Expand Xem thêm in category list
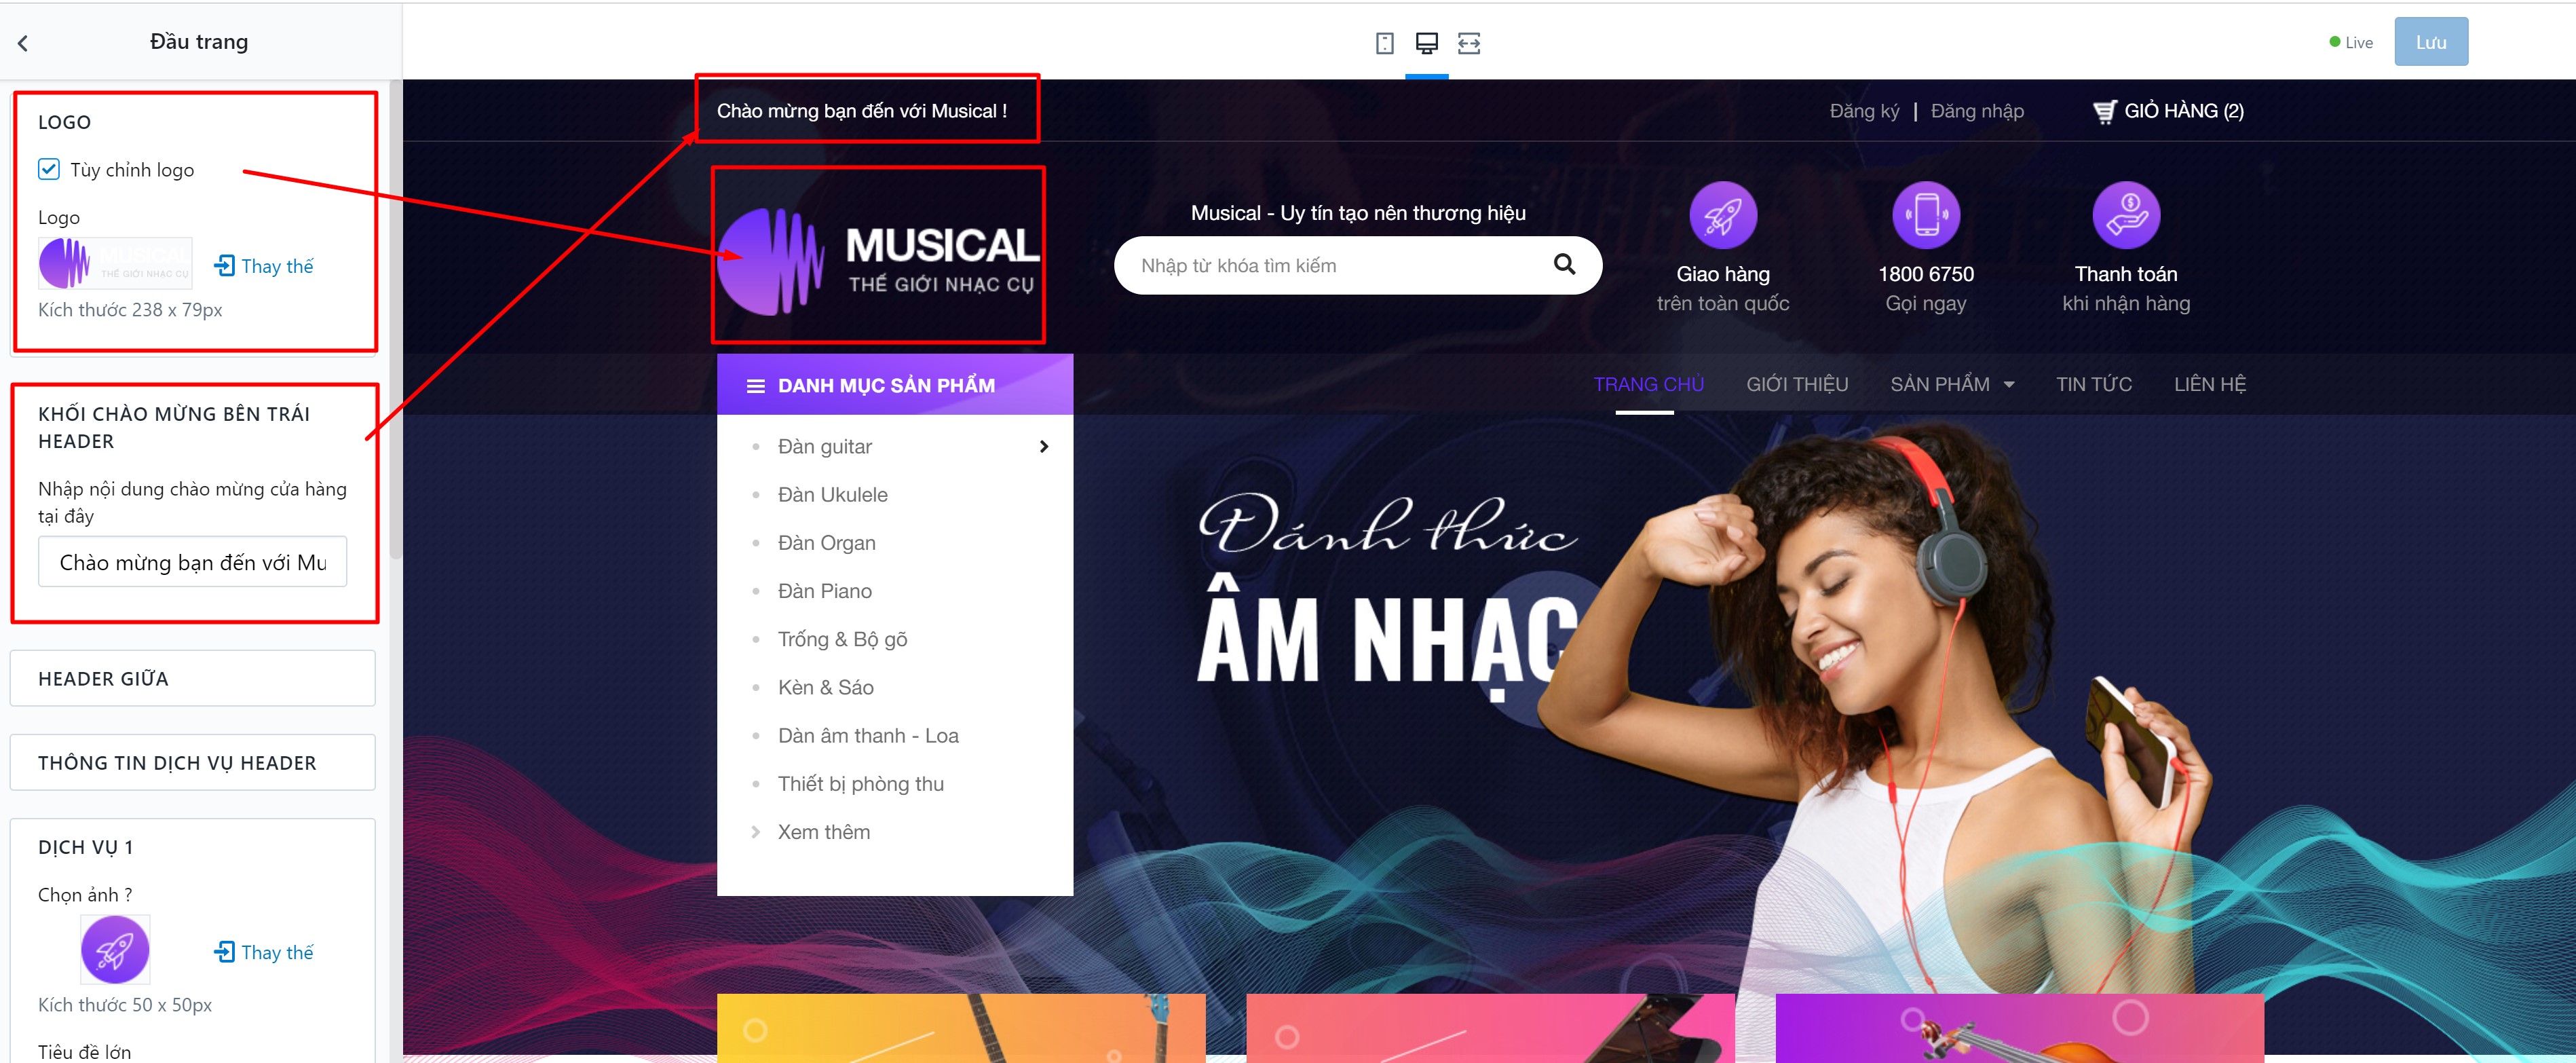Image resolution: width=2576 pixels, height=1063 pixels. point(823,832)
